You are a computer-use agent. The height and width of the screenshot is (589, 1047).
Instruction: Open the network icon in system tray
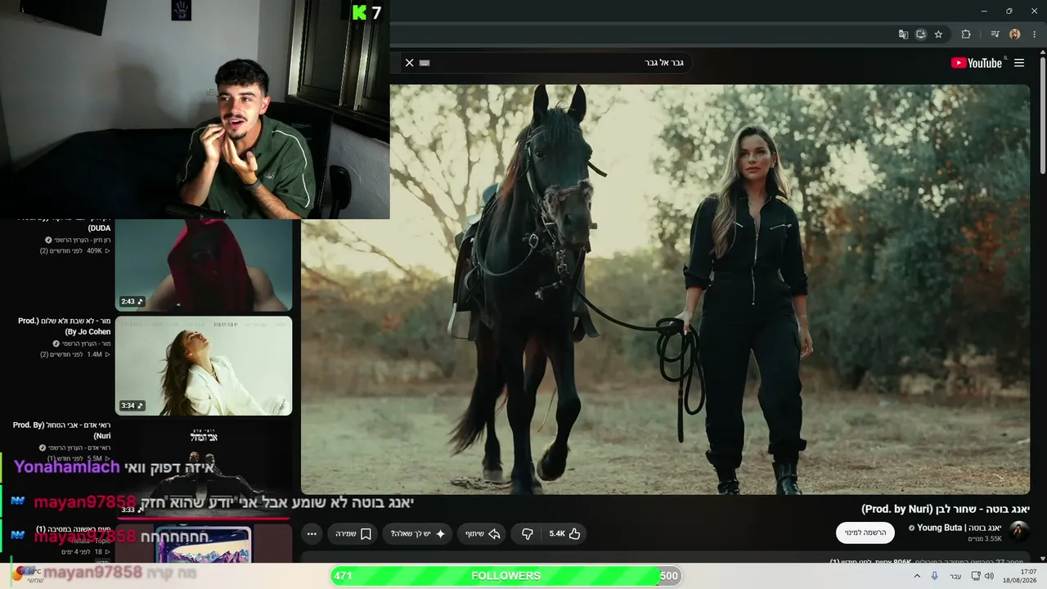point(976,576)
